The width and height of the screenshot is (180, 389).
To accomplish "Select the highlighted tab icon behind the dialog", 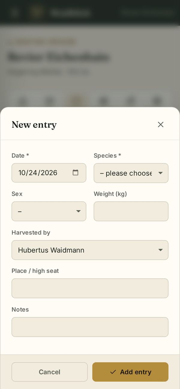I will (x=76, y=101).
